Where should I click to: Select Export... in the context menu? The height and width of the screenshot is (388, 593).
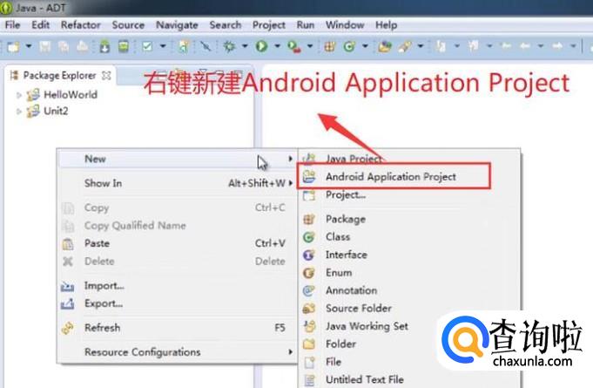178,303
